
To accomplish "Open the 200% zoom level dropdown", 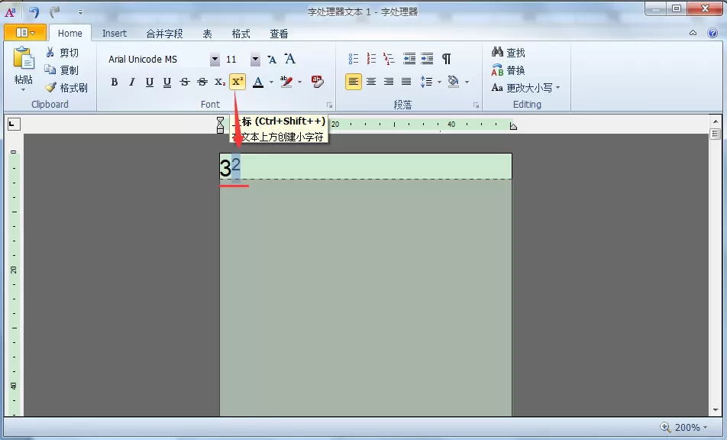I will 691,427.
